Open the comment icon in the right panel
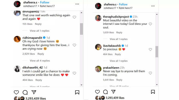Screen dimensions: 179x100 click(x=105, y=92)
